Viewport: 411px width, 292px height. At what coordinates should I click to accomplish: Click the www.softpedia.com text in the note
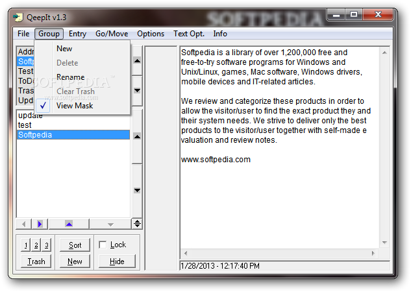tap(216, 160)
